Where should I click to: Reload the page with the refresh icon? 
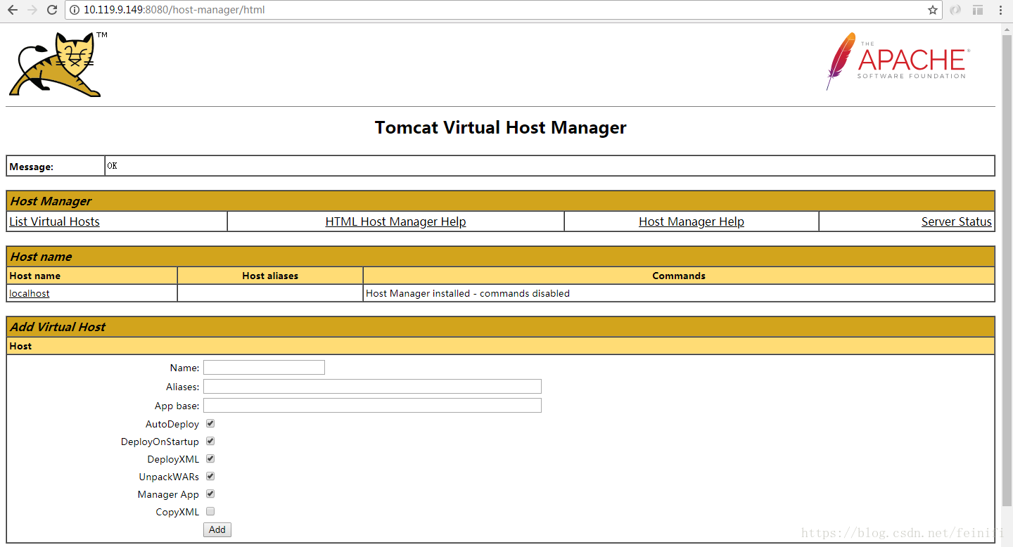click(x=52, y=10)
